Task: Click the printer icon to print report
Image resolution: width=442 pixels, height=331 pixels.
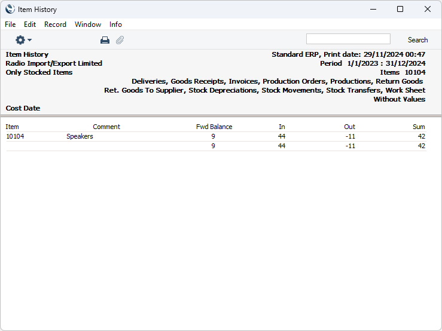Action: [x=105, y=40]
